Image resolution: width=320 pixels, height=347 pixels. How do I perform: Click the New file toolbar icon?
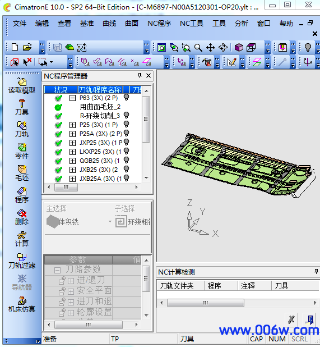click(15, 47)
